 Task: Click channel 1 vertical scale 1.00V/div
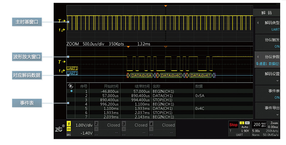(84, 125)
